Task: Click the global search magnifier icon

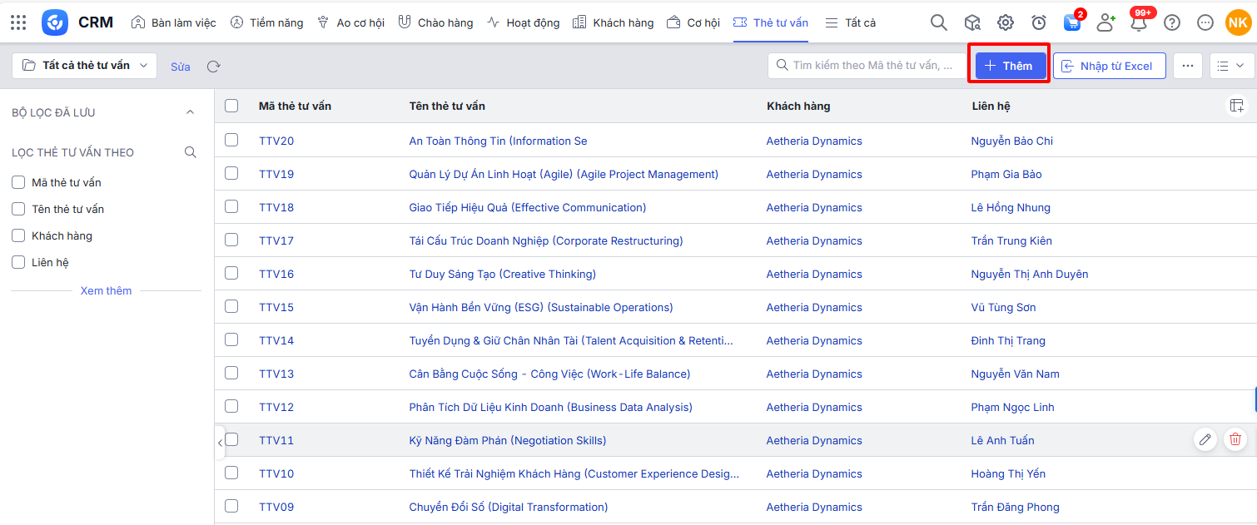Action: (938, 22)
